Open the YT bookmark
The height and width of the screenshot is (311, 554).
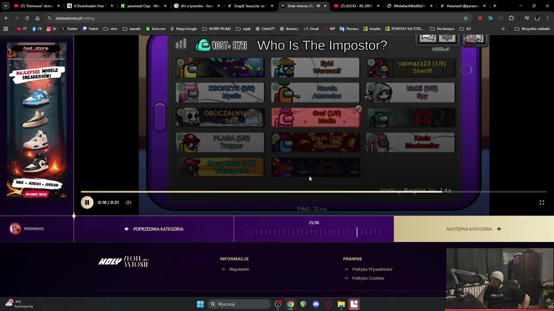click(22, 29)
